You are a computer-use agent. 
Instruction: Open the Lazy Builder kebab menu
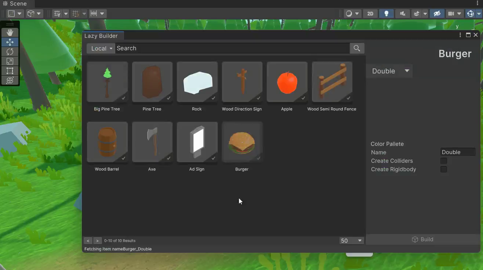point(460,35)
